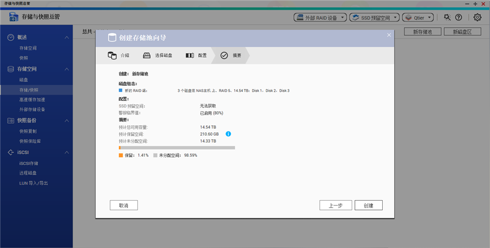Click the storage allocation progress bar
The image size is (490, 248).
point(177,148)
